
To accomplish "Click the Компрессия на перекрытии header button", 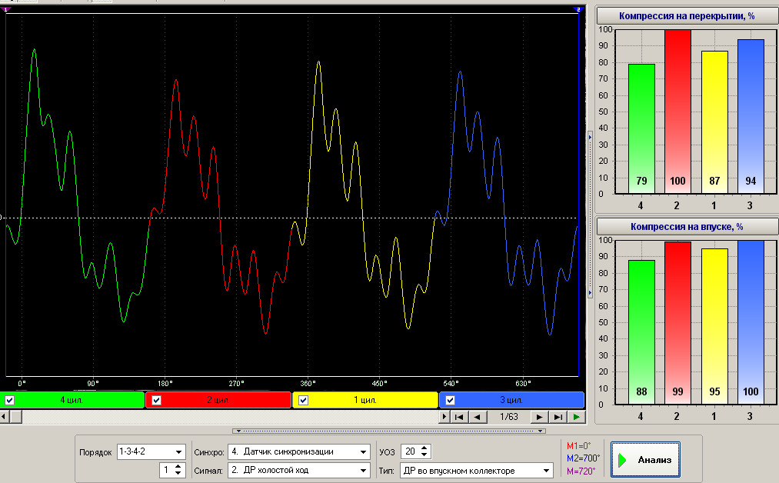I will click(x=687, y=16).
